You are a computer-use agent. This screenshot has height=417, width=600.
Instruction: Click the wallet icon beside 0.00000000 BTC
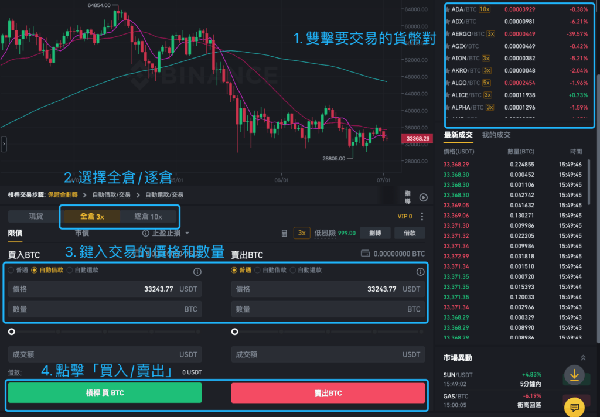(365, 253)
